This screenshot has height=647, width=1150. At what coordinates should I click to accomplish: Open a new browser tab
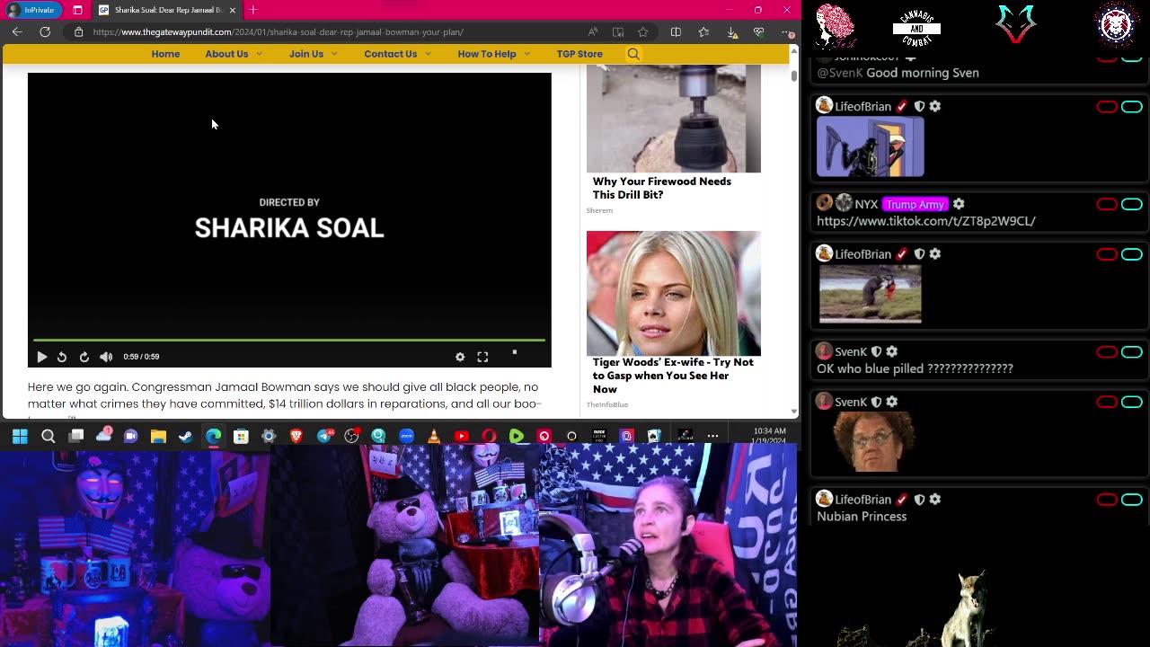point(253,10)
